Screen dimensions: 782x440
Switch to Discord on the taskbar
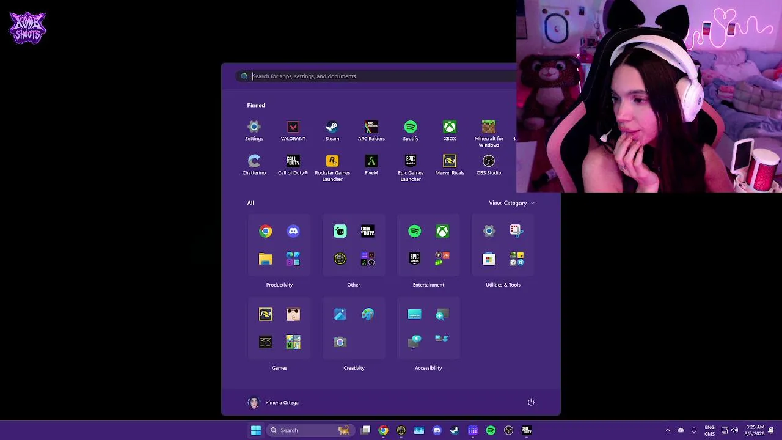[x=437, y=430]
